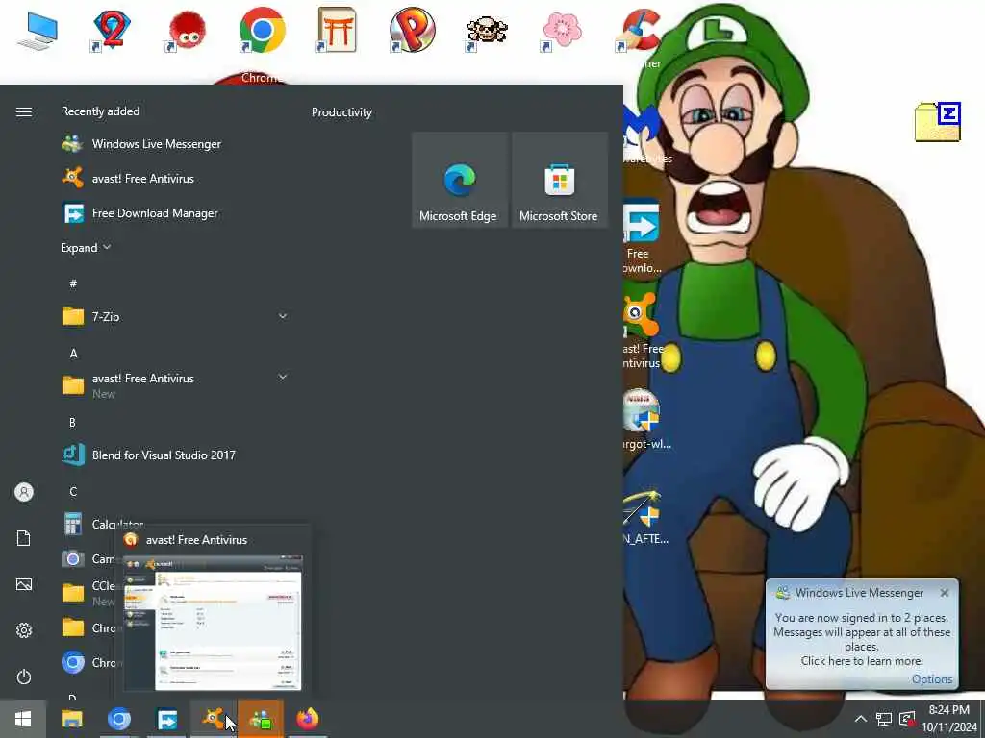This screenshot has width=985, height=738.
Task: Launch the Peggle P ball shortcut
Action: click(412, 30)
